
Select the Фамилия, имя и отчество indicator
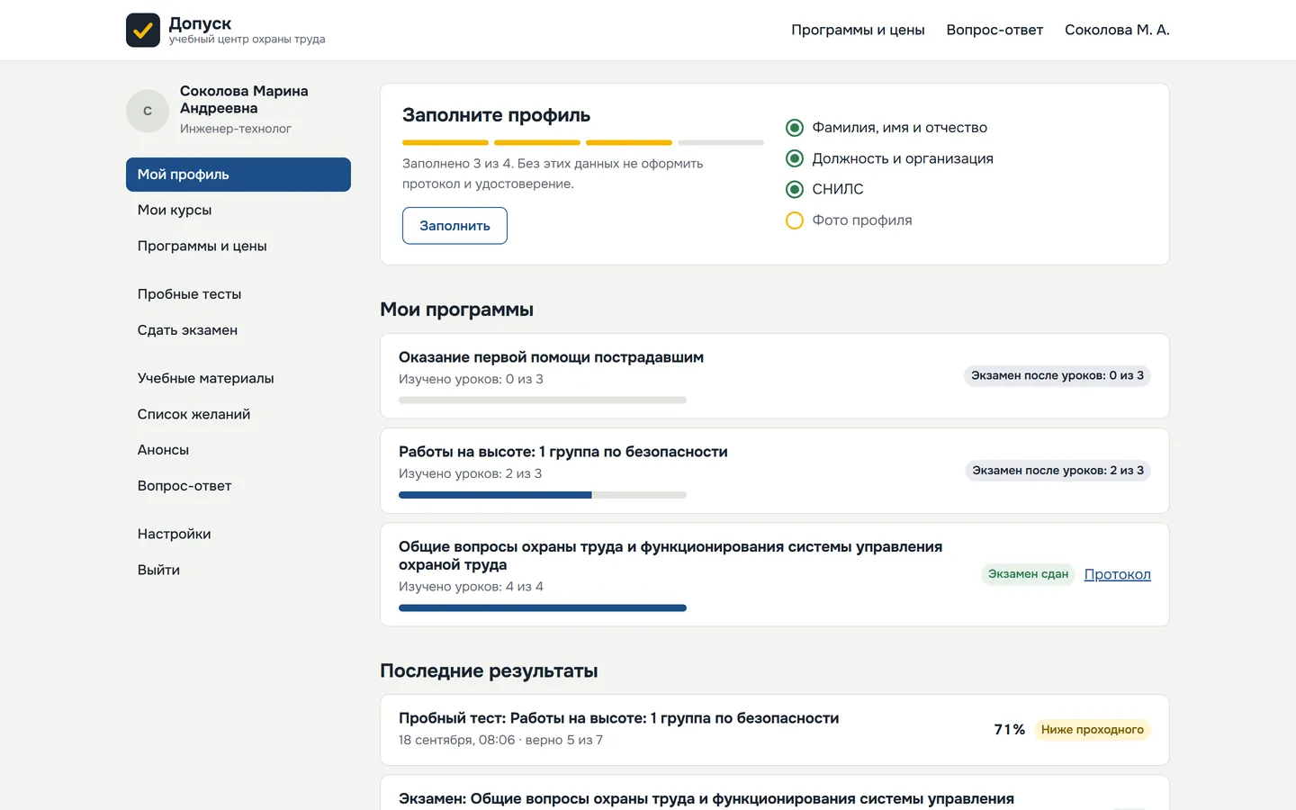(x=795, y=128)
